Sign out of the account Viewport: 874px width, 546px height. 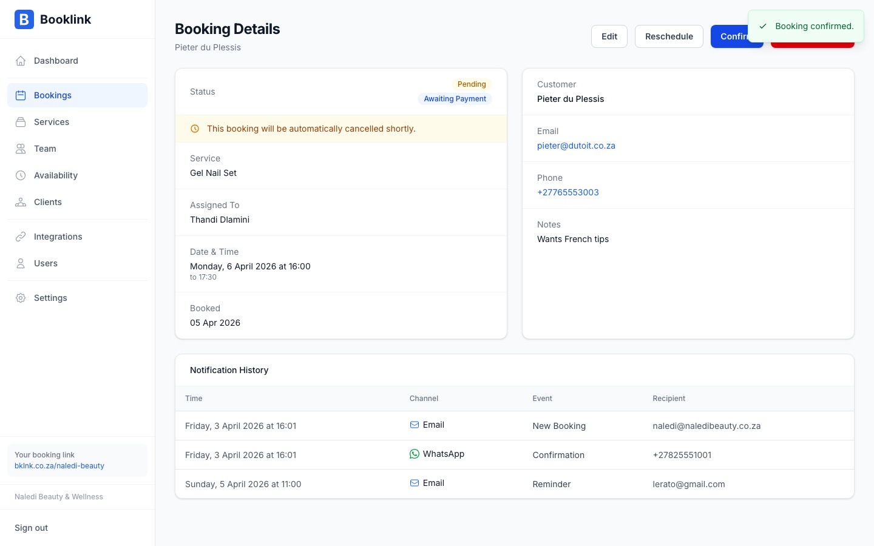tap(32, 528)
